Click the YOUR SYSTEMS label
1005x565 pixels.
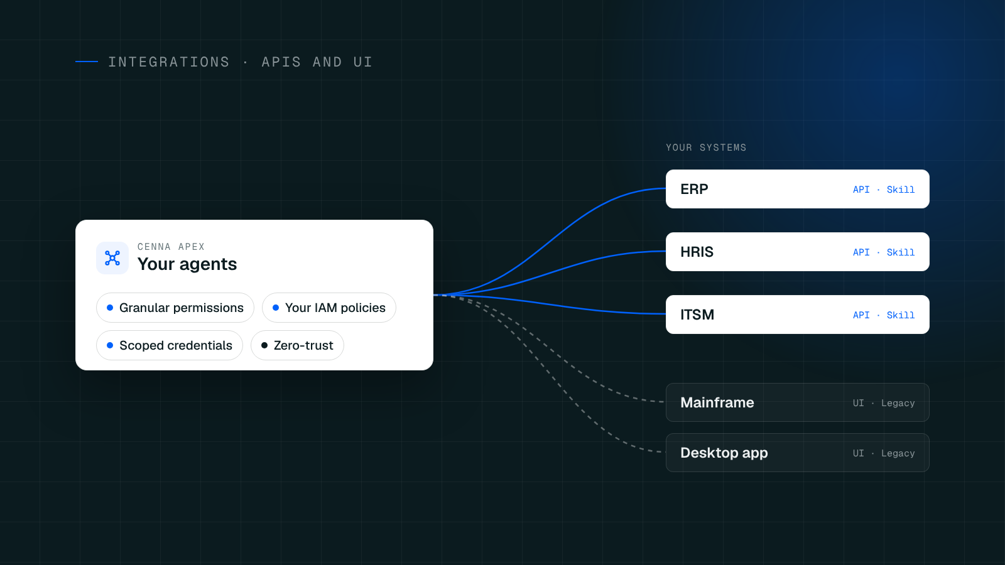[706, 148]
